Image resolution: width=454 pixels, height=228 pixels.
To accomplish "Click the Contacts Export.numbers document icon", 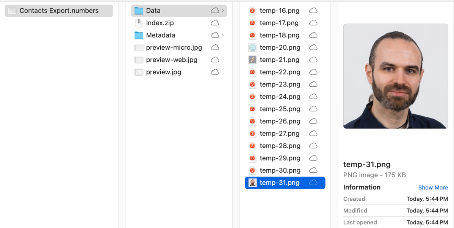I will [x=13, y=11].
